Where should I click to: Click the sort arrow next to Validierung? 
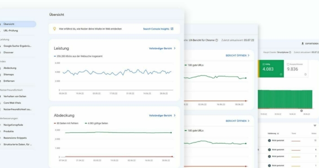click(278, 134)
